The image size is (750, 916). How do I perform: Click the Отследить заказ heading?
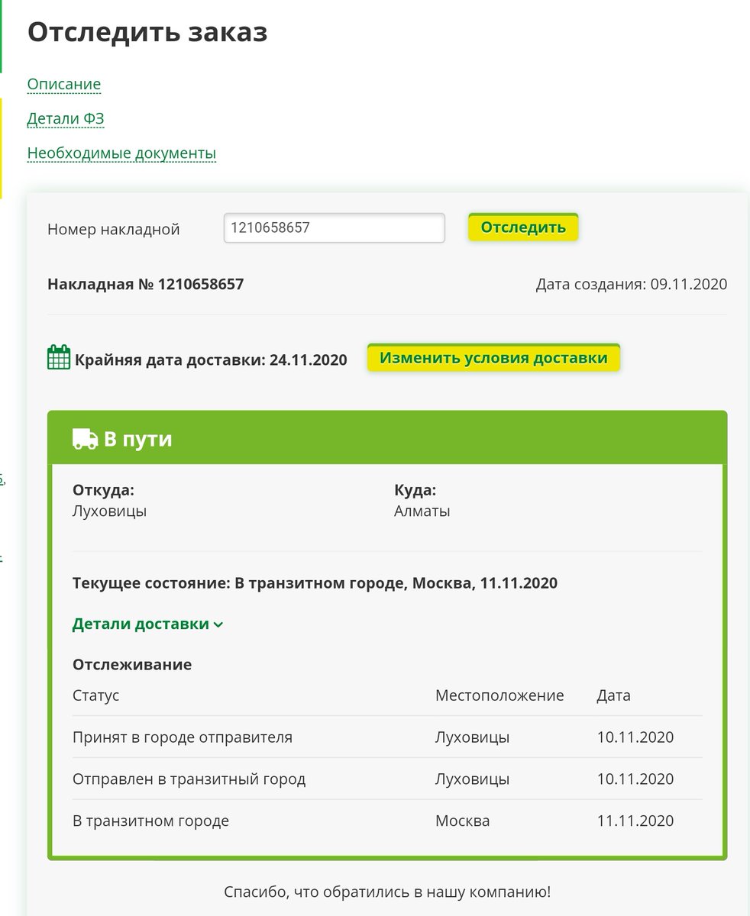pos(147,32)
